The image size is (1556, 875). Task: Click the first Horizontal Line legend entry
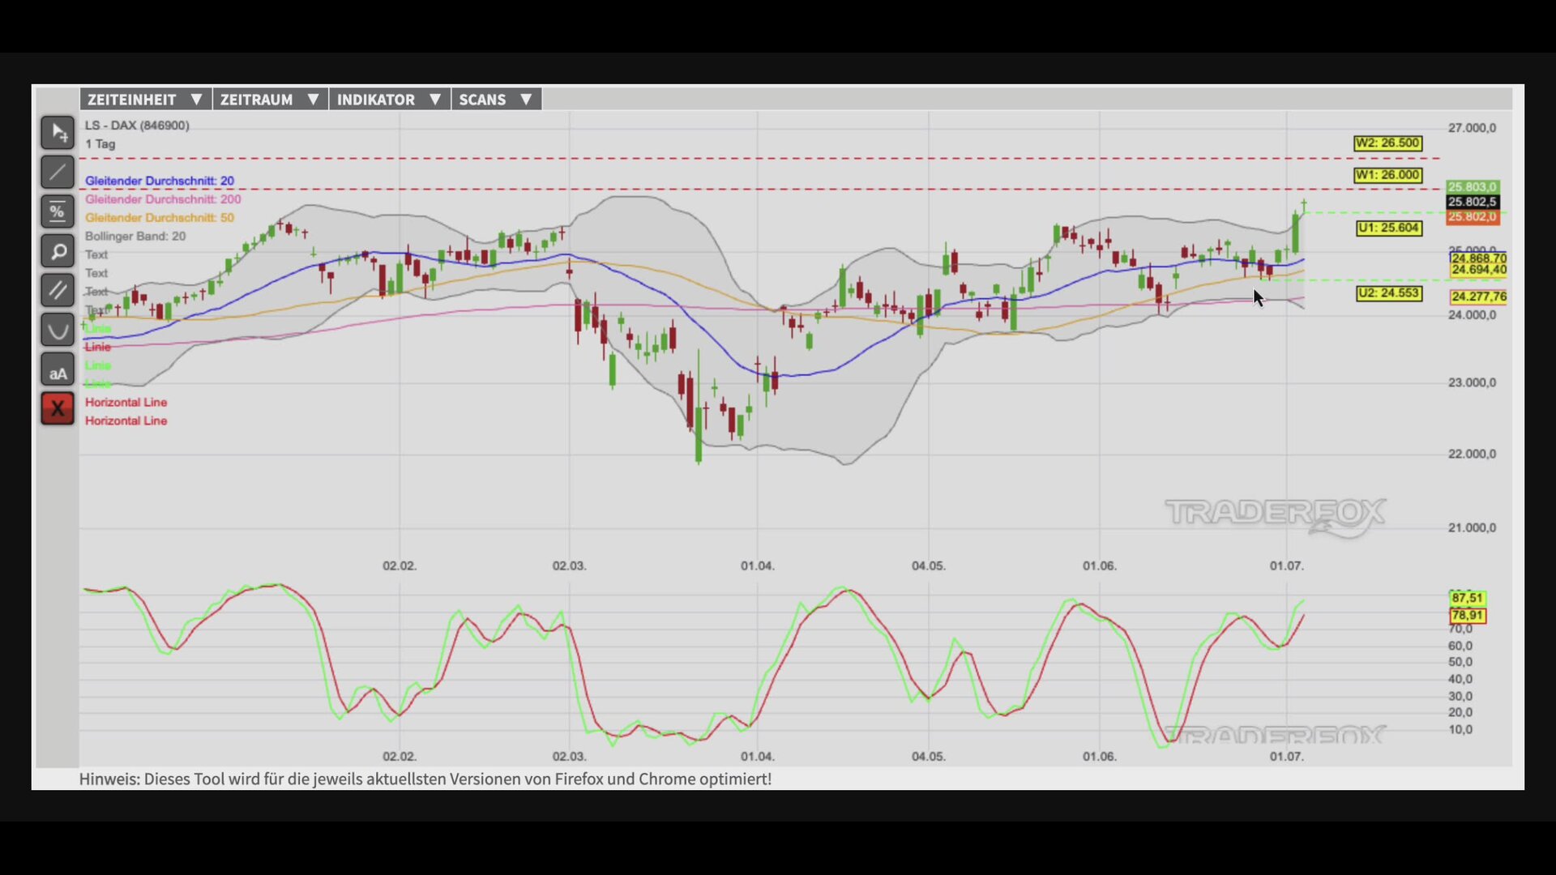[126, 403]
